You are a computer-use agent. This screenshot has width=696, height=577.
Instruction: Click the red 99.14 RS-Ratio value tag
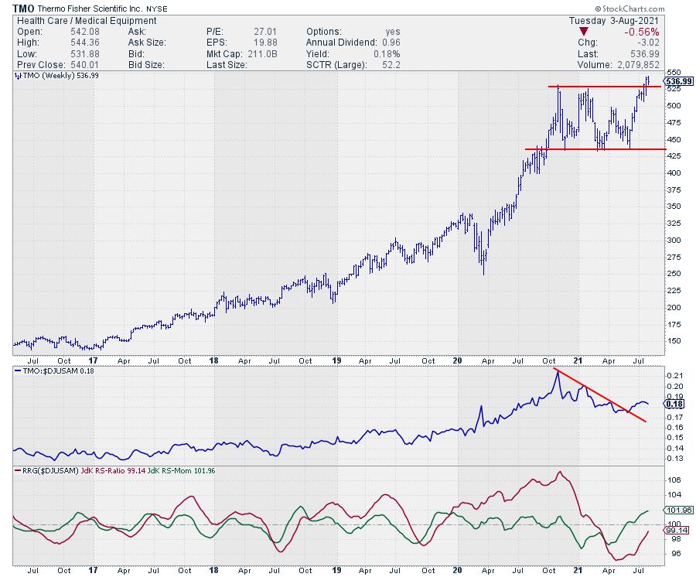pos(674,531)
